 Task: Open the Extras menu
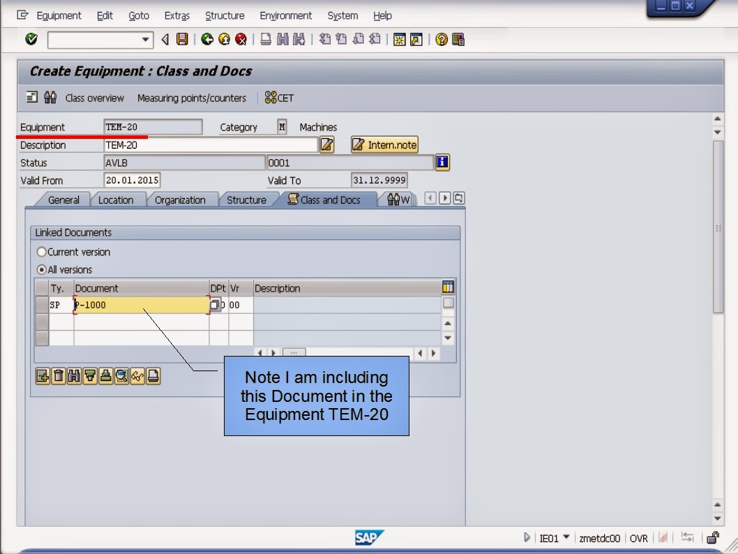pos(176,15)
